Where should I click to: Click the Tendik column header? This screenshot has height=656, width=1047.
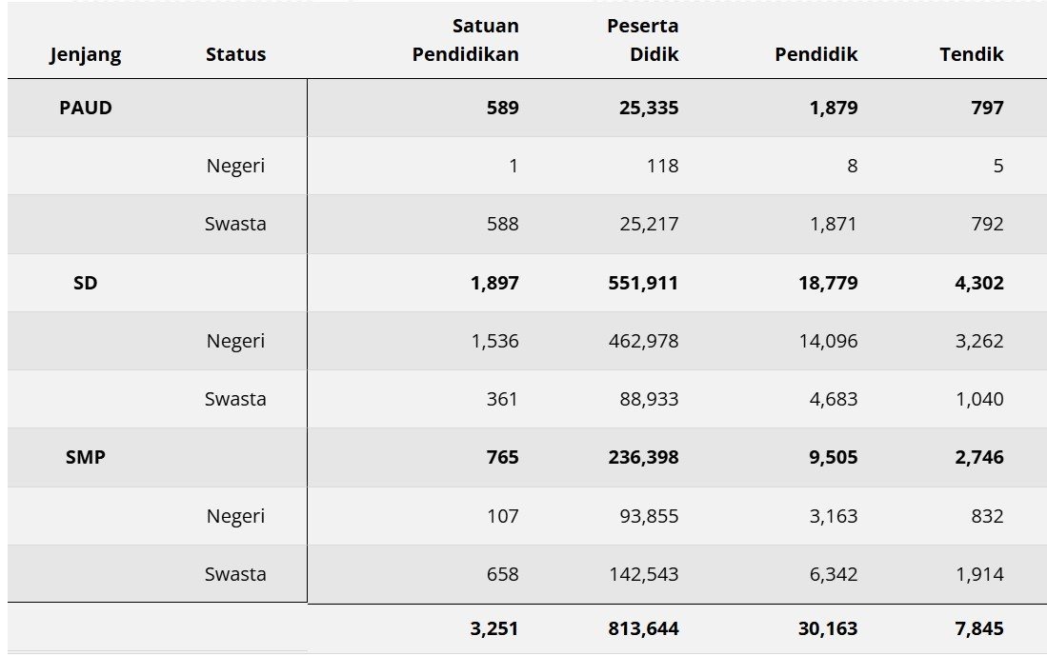[x=971, y=55]
